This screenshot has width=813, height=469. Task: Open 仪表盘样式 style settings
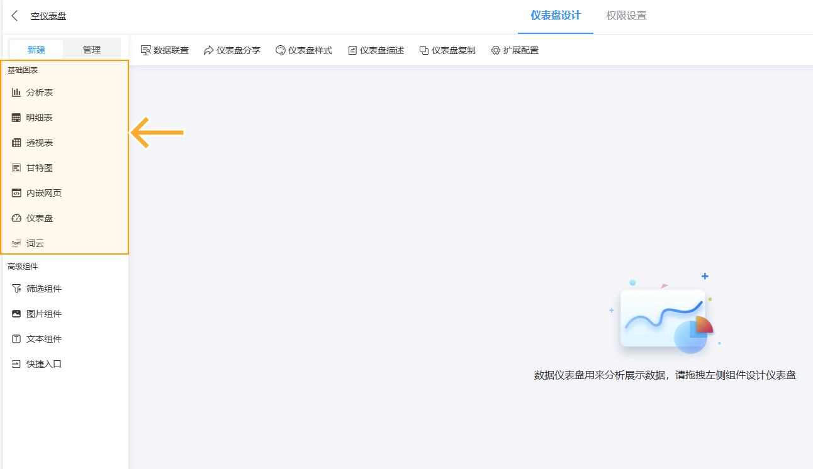click(x=303, y=50)
